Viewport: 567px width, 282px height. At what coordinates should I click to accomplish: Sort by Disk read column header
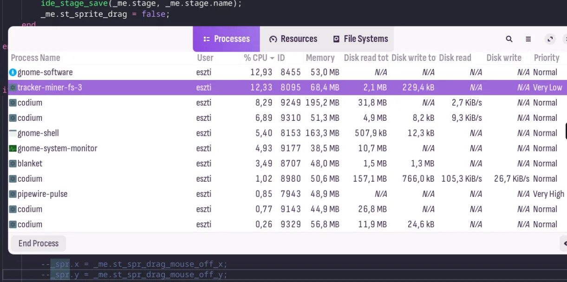[455, 58]
